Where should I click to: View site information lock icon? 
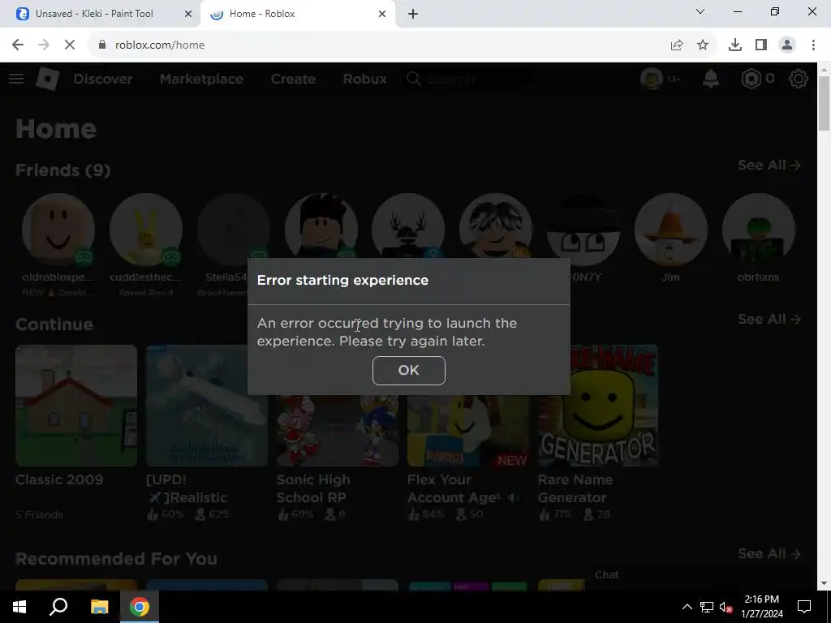(102, 45)
